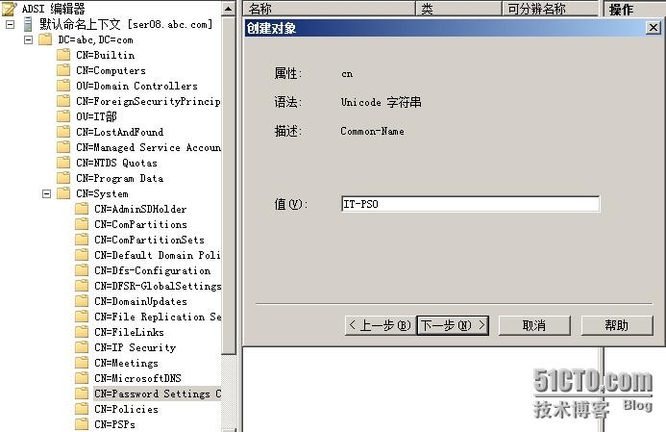
Task: Click the CN=Meetings folder icon
Action: coord(82,363)
